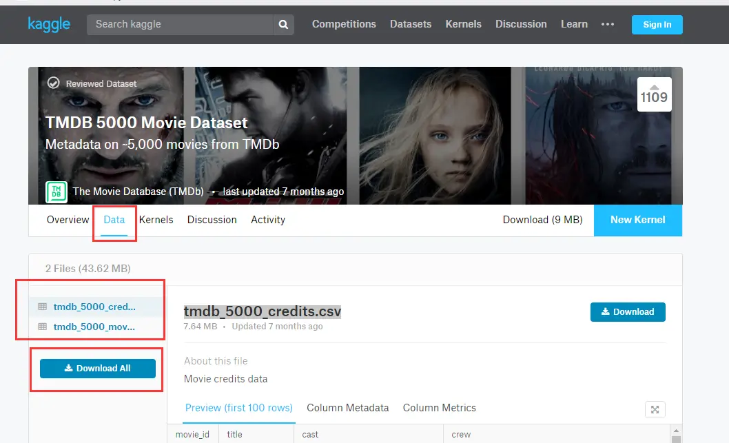Open the Competitions nav item
The width and height of the screenshot is (729, 443).
point(344,24)
